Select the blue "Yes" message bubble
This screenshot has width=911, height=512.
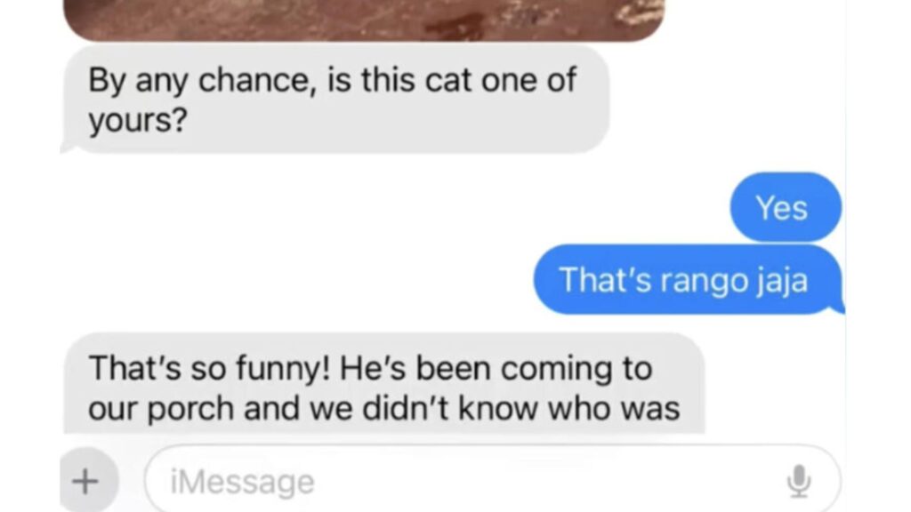786,206
